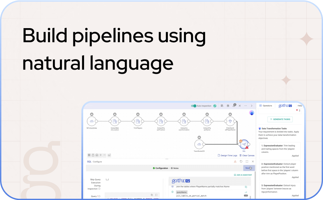Zoom in using the plus icon on canvas toolbar
The width and height of the screenshot is (323, 200).
pyautogui.click(x=100, y=155)
